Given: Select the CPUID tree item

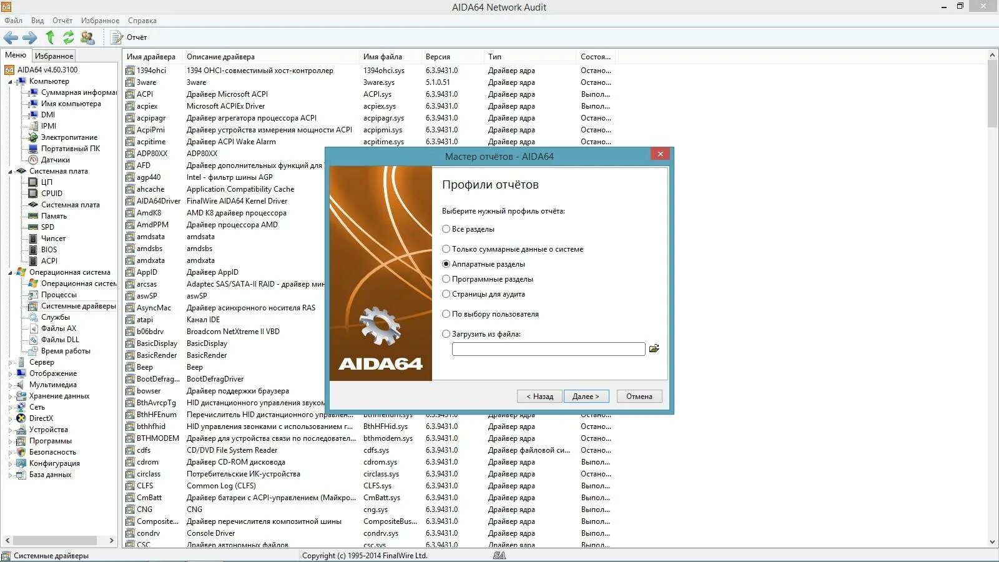Looking at the screenshot, I should (x=52, y=194).
